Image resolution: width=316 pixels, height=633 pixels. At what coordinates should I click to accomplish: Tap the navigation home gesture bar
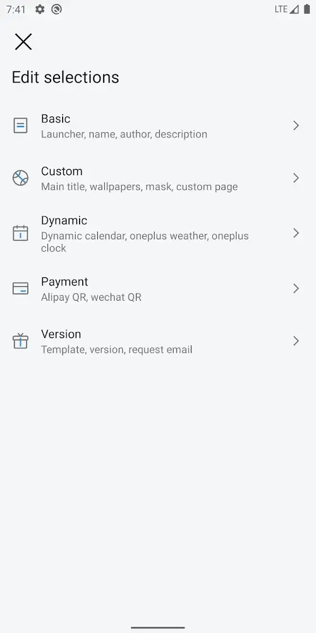tap(158, 627)
